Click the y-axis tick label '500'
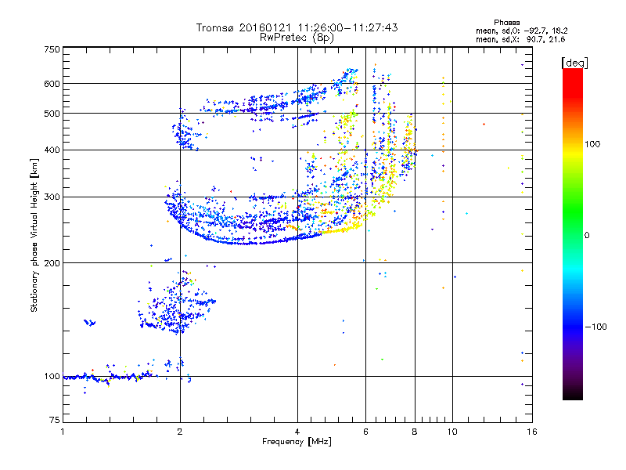 tap(52, 114)
